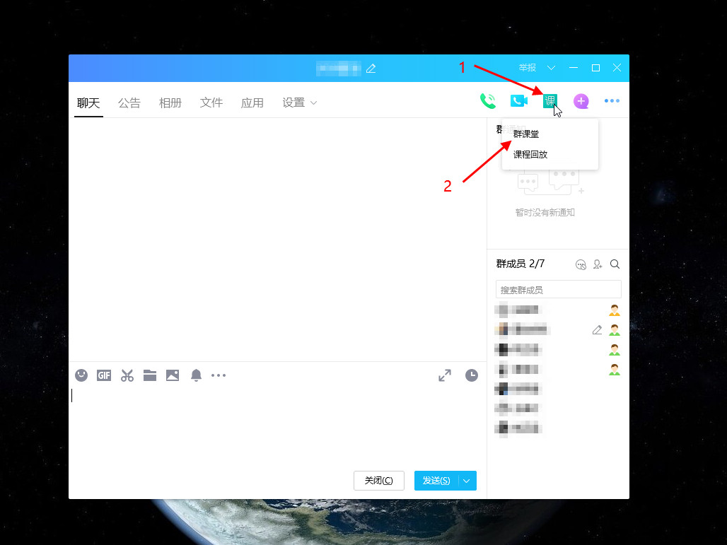
Task: Start a group video call
Action: tap(519, 101)
